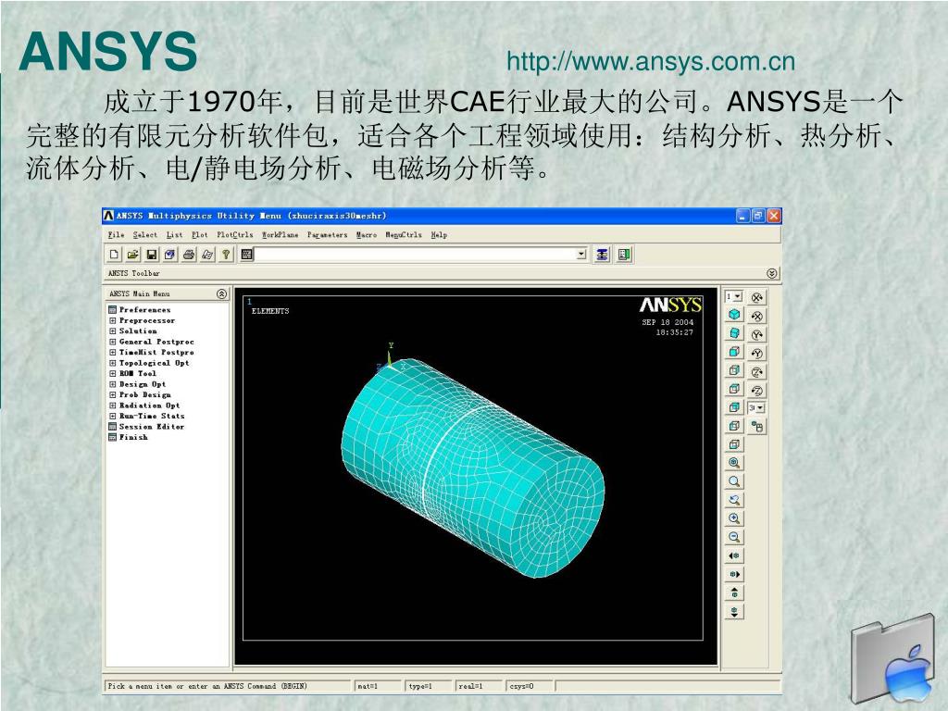Click the command prompt keyboard icon

coord(246,255)
